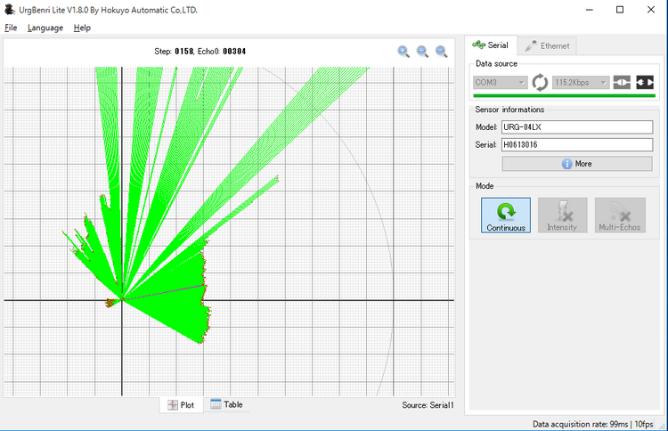Toggle Intensity mode
Viewport: 668px width, 431px height.
click(562, 215)
